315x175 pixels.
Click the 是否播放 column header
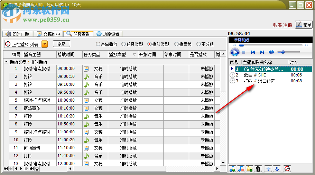[x=202, y=54]
